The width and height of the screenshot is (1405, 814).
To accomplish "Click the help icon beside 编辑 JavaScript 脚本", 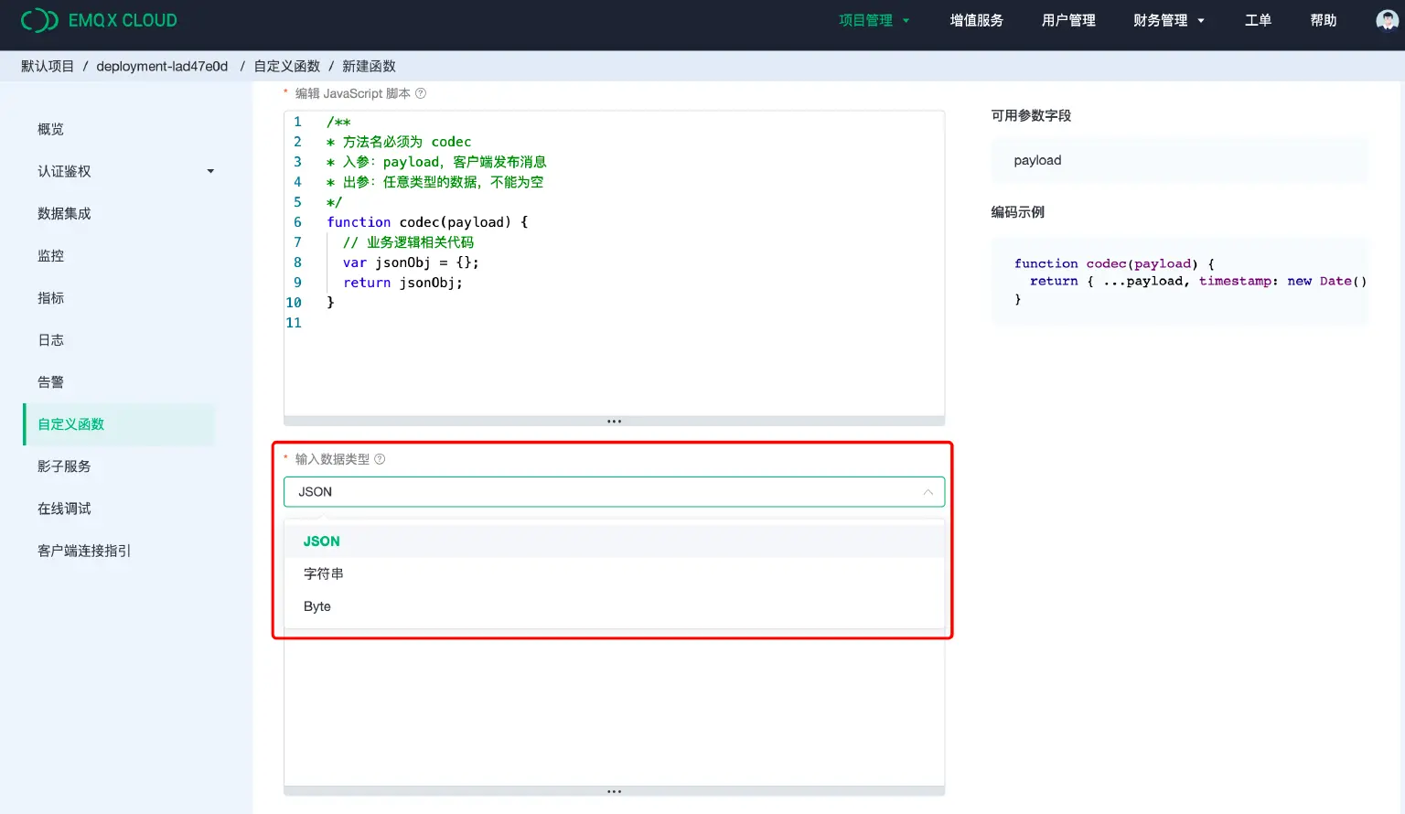I will [420, 92].
